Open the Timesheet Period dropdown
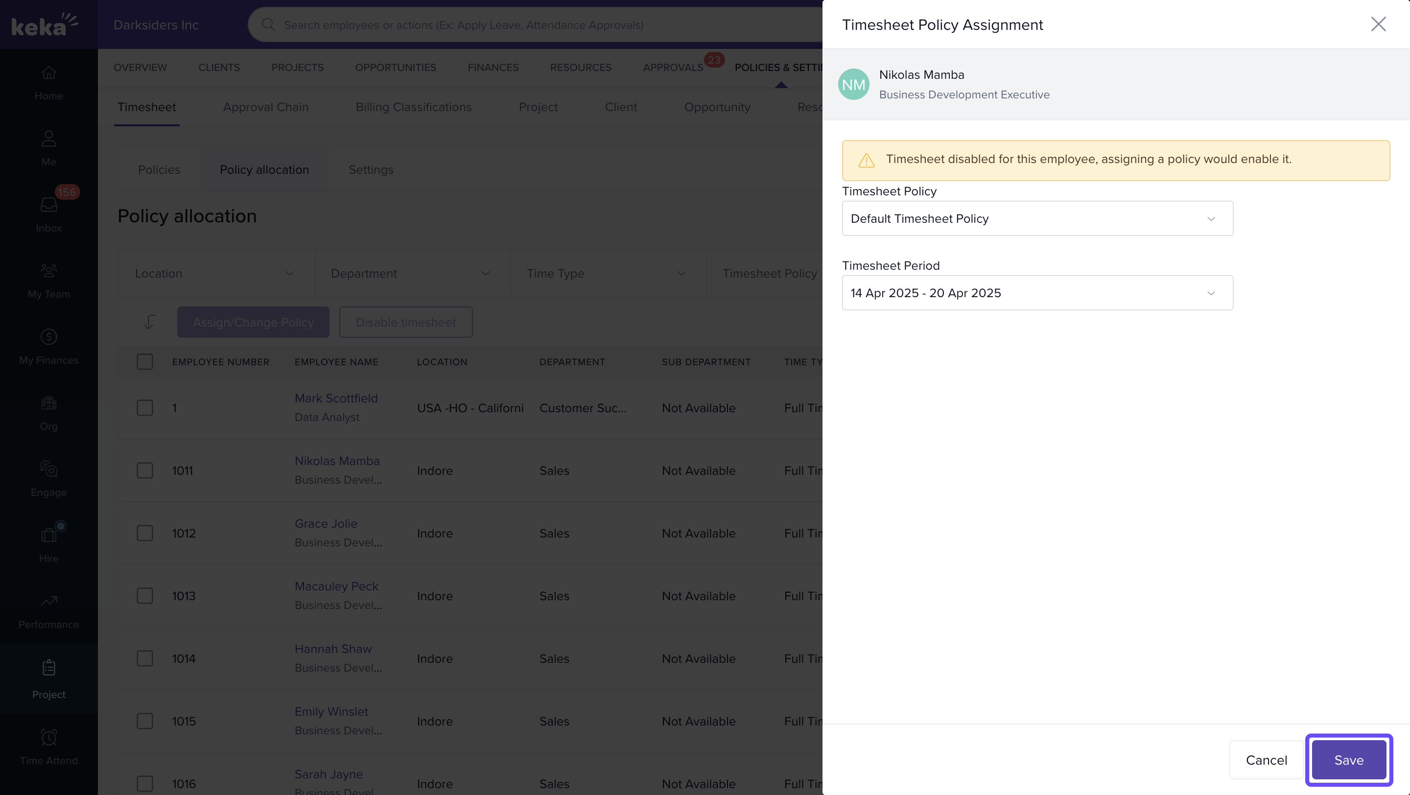Viewport: 1410px width, 795px height. pos(1037,293)
